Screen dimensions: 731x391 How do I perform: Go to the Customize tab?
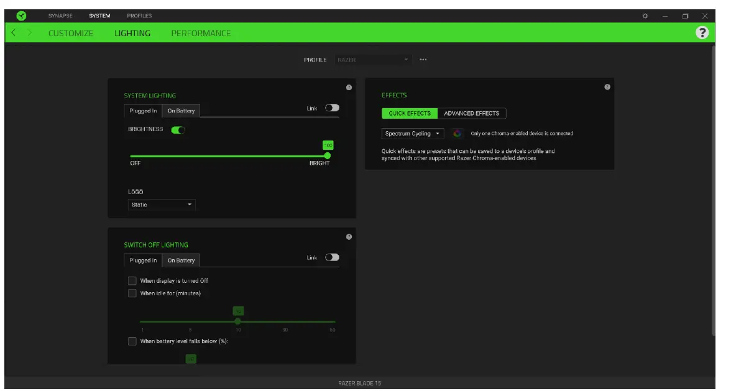(71, 33)
